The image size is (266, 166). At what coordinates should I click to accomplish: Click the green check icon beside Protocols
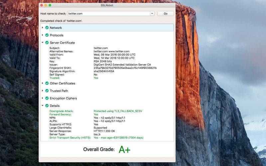tap(47, 35)
